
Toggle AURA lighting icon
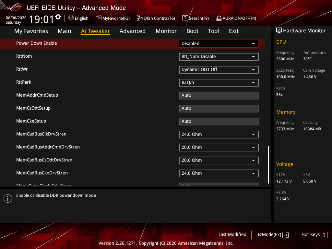(x=219, y=18)
